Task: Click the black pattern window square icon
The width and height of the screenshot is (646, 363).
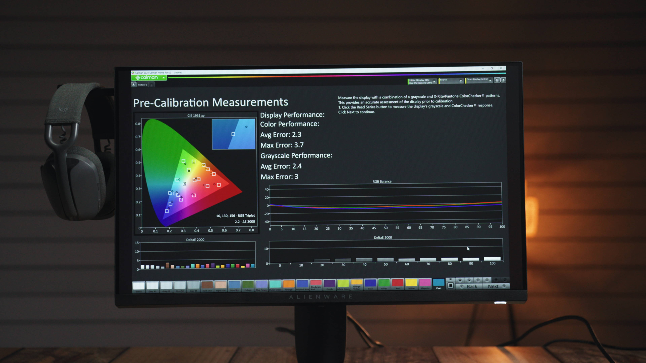Action: point(451,286)
